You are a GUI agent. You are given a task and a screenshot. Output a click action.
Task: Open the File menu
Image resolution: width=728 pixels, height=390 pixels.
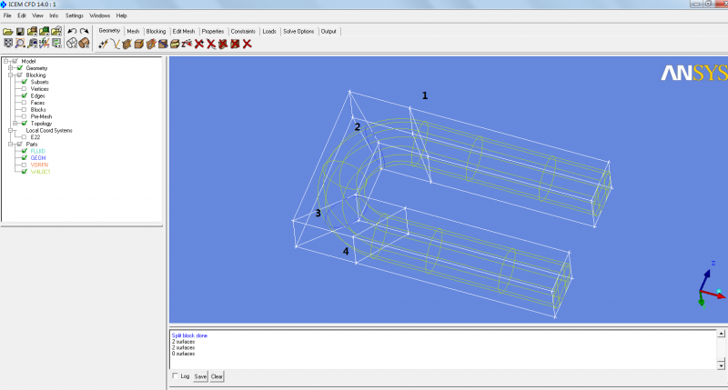(7, 15)
